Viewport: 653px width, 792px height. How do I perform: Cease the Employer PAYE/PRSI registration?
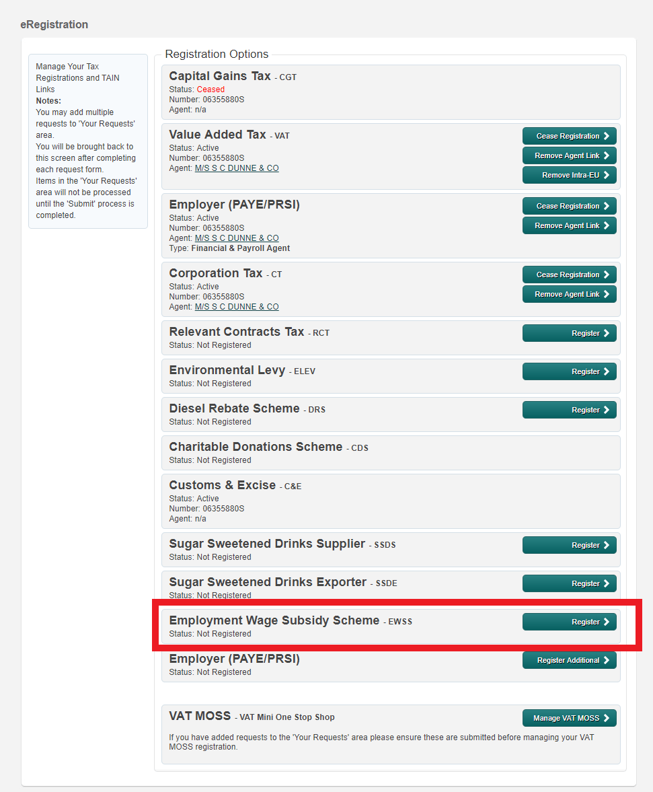[x=570, y=205]
